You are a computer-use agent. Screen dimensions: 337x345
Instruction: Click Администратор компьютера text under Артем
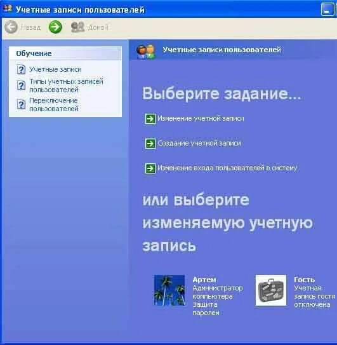(x=218, y=292)
